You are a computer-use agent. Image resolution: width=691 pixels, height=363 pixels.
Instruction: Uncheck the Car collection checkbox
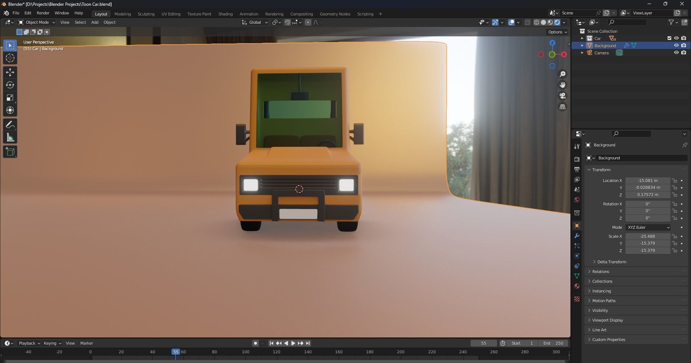(x=669, y=38)
